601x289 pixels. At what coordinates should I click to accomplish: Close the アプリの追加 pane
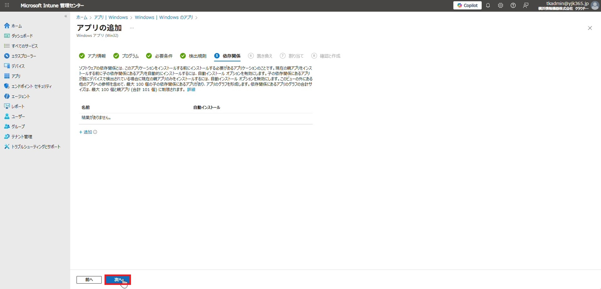(590, 28)
